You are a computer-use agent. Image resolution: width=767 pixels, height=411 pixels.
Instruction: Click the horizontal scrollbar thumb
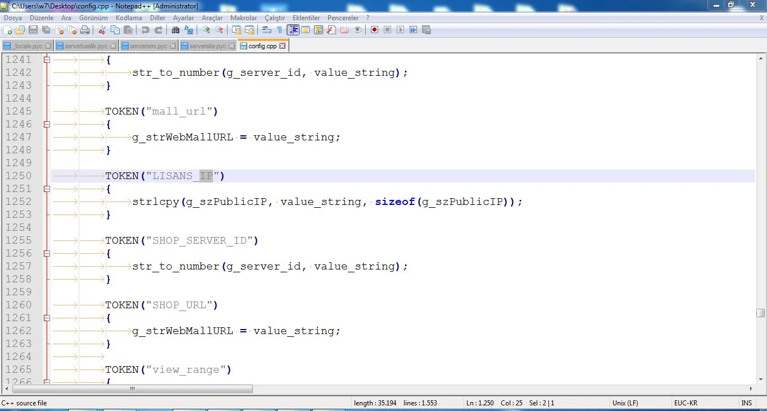click(x=132, y=389)
